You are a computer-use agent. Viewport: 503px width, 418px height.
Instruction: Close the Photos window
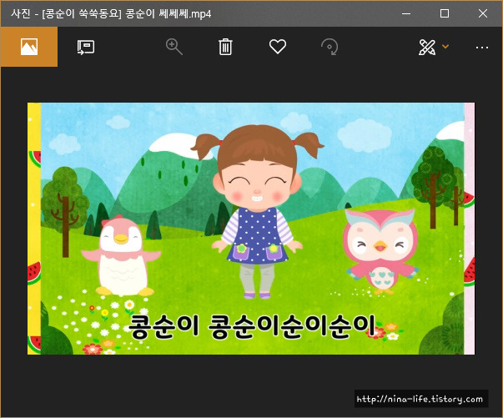(x=483, y=13)
